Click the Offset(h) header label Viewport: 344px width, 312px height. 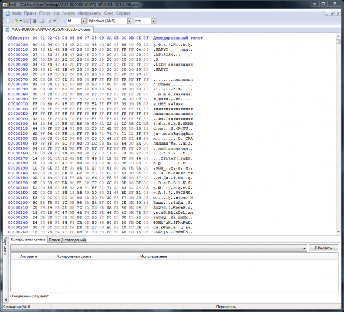click(18, 38)
